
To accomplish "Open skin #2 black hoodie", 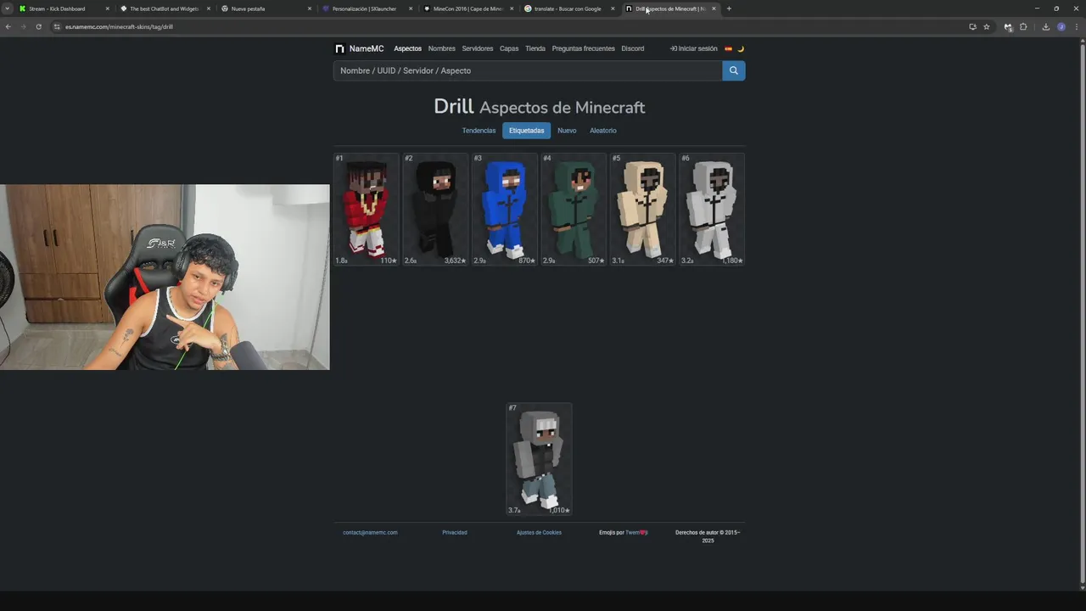I will (x=435, y=209).
